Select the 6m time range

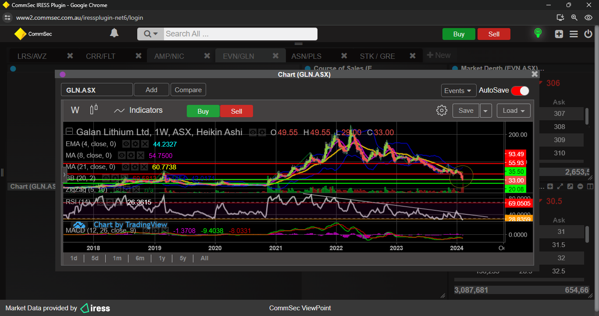pos(140,258)
